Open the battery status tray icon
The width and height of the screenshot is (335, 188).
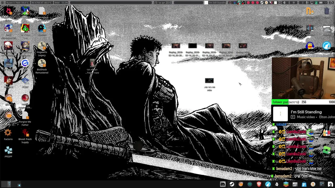321,3
